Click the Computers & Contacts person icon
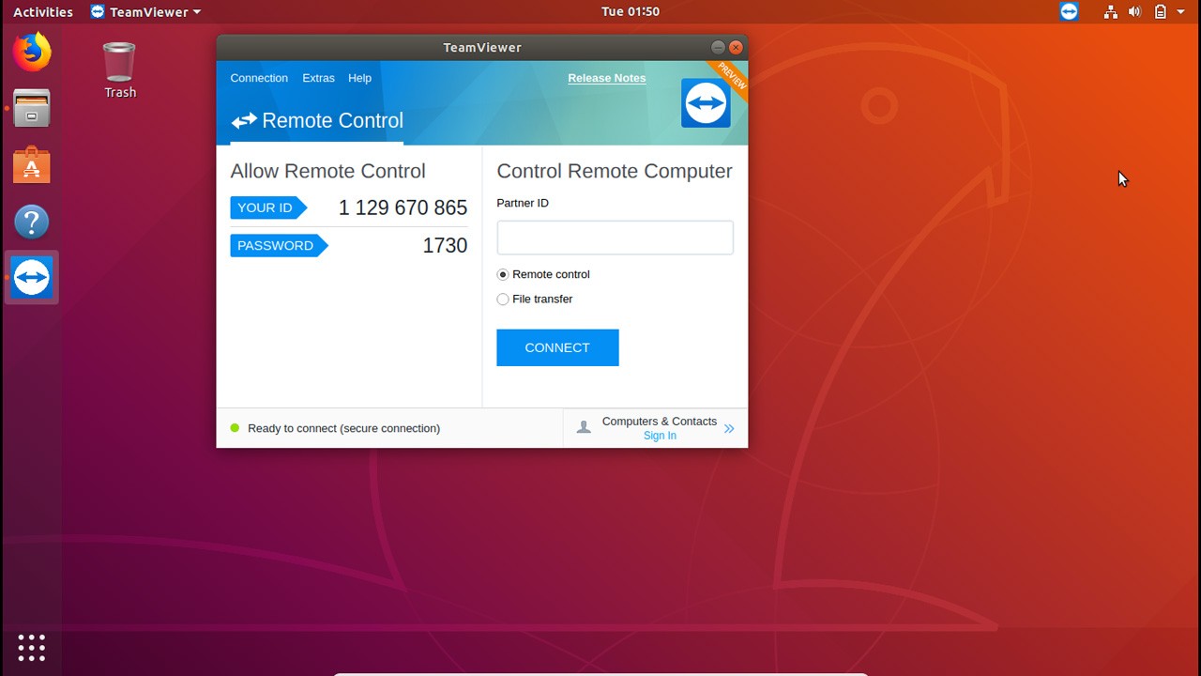The width and height of the screenshot is (1201, 676). (584, 427)
